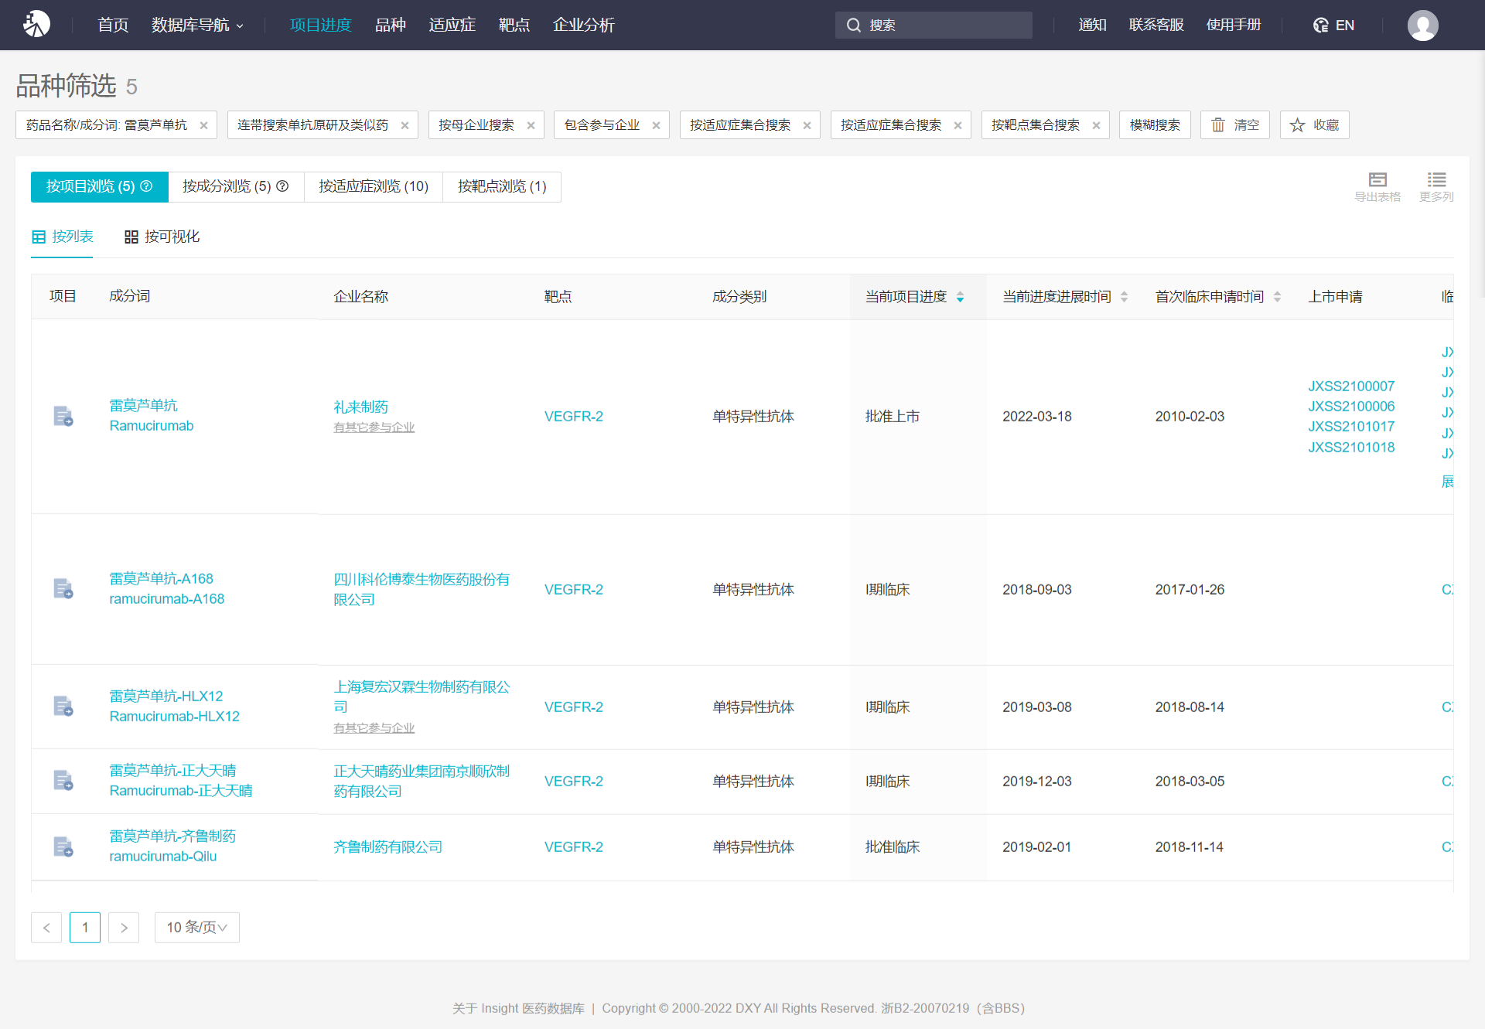Remove the 按母企业搜索 filter tag

[531, 125]
